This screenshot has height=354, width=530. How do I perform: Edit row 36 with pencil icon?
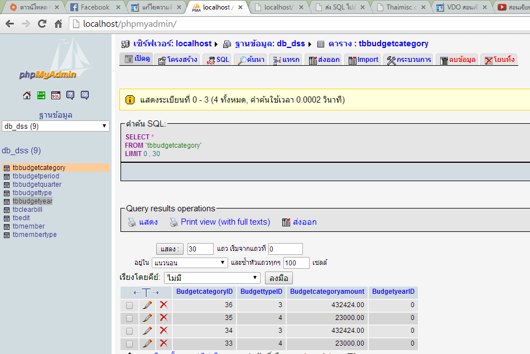point(147,305)
